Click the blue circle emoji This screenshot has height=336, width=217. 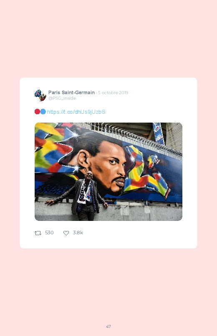tap(43, 112)
